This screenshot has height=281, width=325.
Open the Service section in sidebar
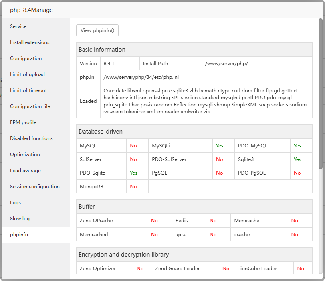(x=18, y=26)
